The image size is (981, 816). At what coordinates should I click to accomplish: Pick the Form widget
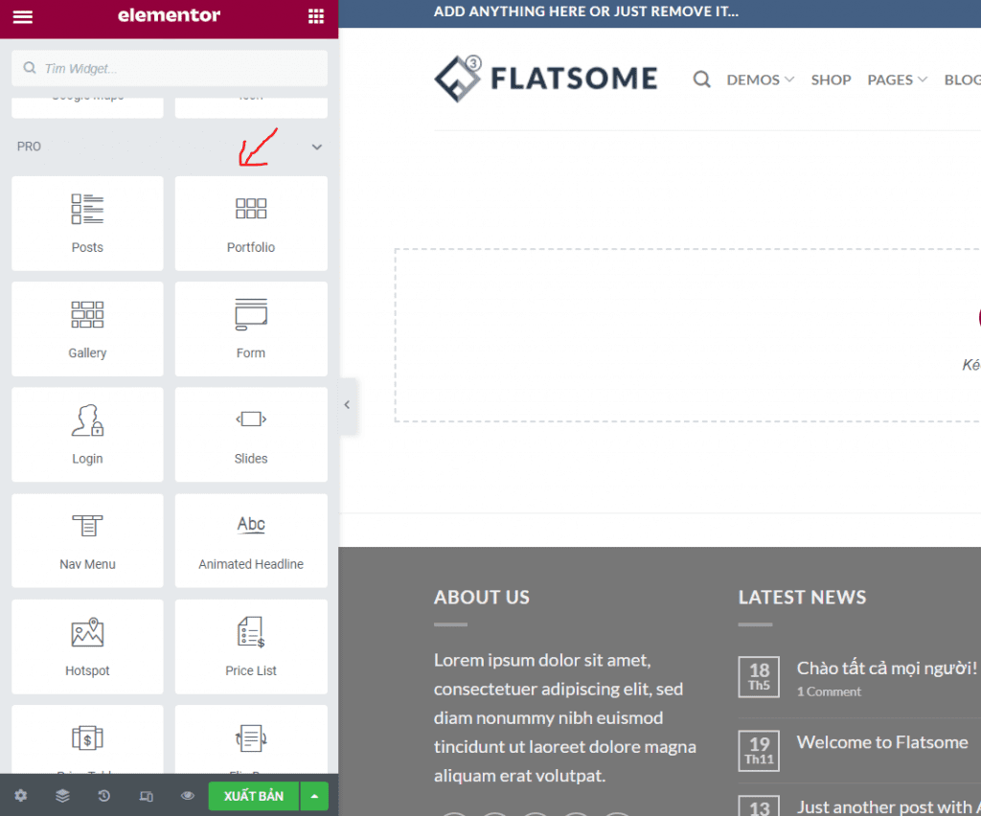(251, 329)
